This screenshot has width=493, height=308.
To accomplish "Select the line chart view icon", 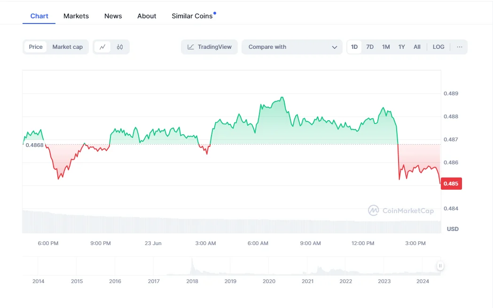I will (x=102, y=47).
